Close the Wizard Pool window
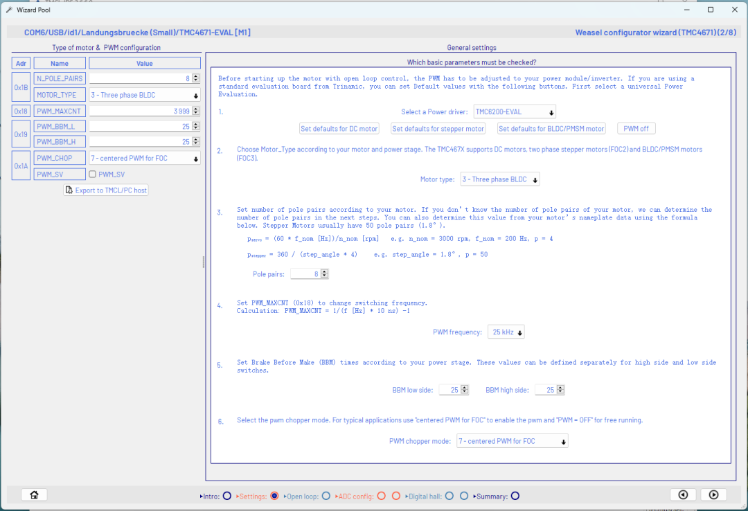Viewport: 748px width, 511px height. pos(735,10)
